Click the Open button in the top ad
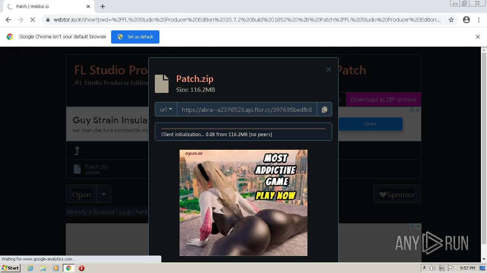This screenshot has height=273, width=487. pyautogui.click(x=369, y=124)
